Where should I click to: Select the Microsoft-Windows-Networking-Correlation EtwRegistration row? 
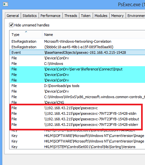pos(77,41)
